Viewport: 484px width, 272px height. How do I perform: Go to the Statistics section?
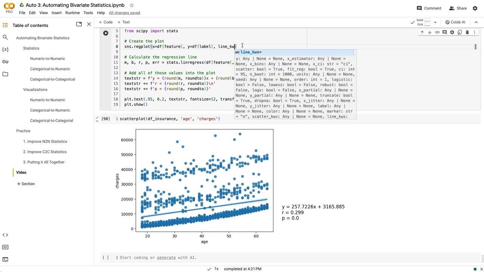(x=31, y=48)
